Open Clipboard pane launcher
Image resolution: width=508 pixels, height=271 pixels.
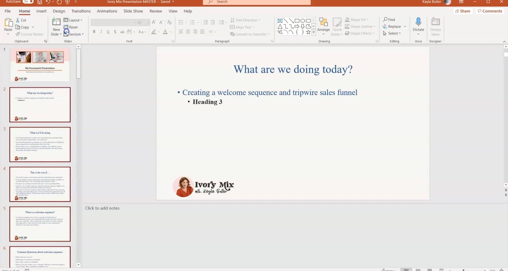point(45,41)
